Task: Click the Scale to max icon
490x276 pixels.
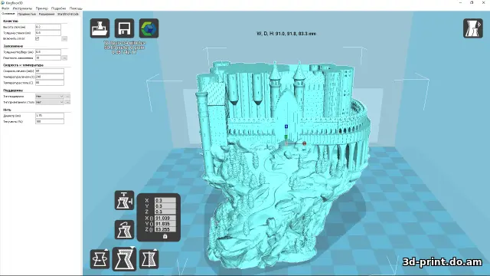Action: point(124,200)
